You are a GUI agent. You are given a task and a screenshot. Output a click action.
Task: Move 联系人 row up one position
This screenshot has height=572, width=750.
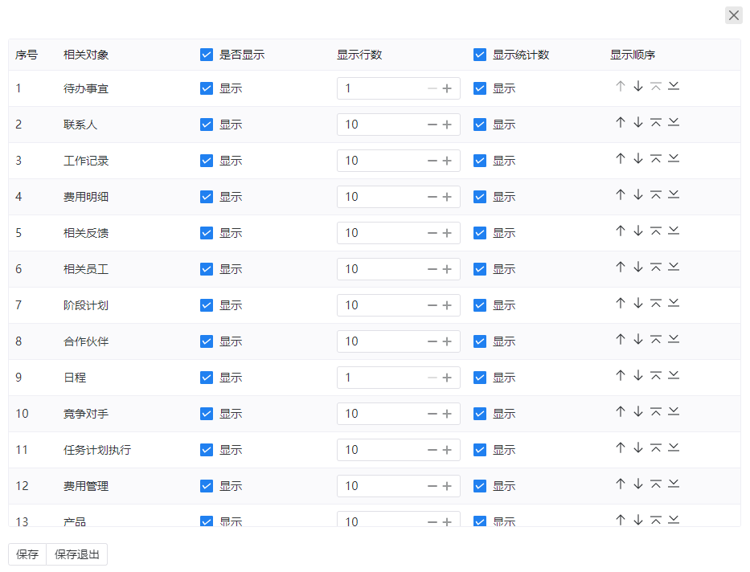pos(621,123)
